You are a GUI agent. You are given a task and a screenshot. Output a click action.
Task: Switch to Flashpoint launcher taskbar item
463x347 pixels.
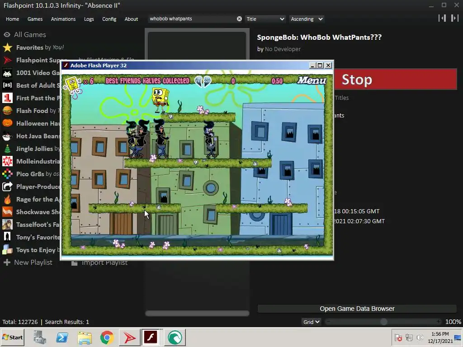pyautogui.click(x=129, y=338)
